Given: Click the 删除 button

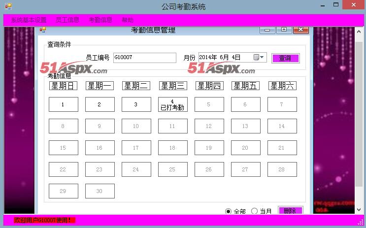Looking at the screenshot, I should pos(290,210).
